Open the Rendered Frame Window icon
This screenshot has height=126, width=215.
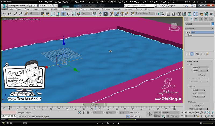(x=206, y=14)
